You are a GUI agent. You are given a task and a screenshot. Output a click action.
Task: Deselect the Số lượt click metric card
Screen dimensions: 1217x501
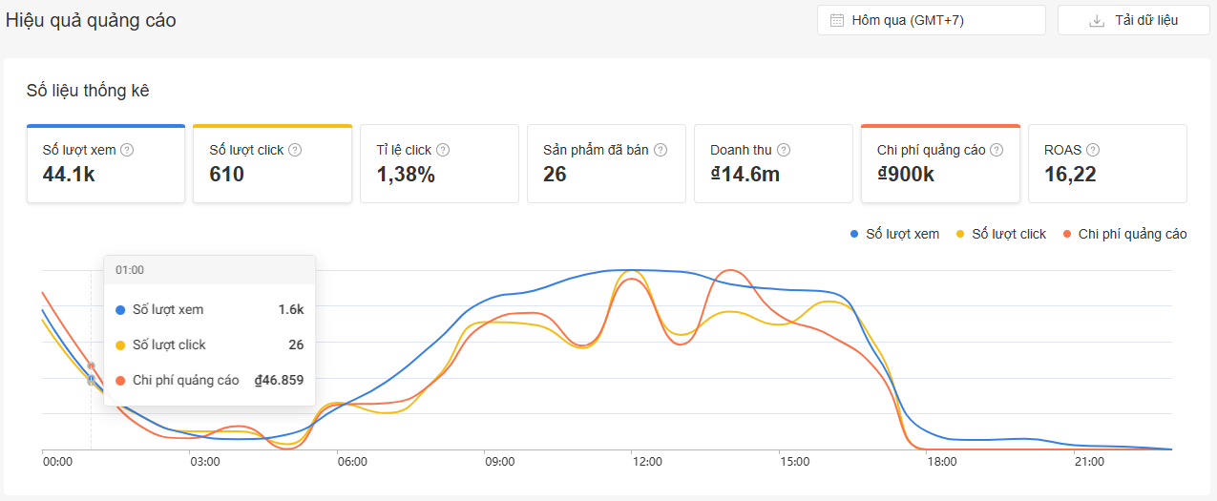(x=272, y=163)
